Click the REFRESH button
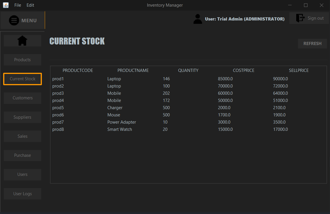Image resolution: width=330 pixels, height=214 pixels. pyautogui.click(x=312, y=44)
